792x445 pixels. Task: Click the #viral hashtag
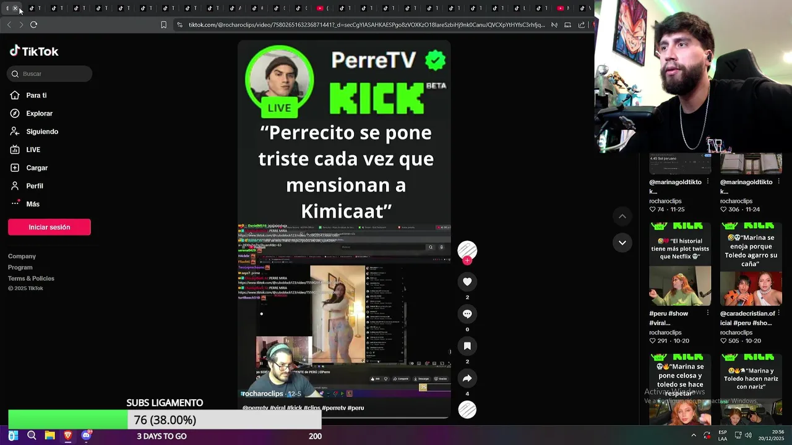point(277,408)
